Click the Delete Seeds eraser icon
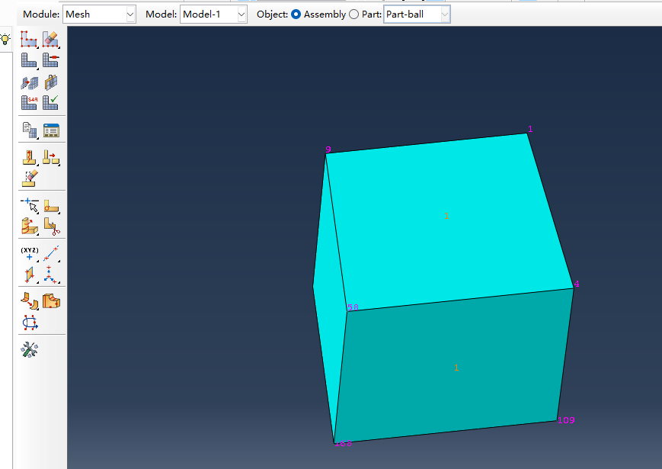Image resolution: width=662 pixels, height=469 pixels. (x=50, y=38)
